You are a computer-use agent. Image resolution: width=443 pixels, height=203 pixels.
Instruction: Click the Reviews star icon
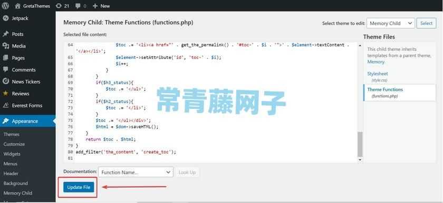tap(5, 94)
